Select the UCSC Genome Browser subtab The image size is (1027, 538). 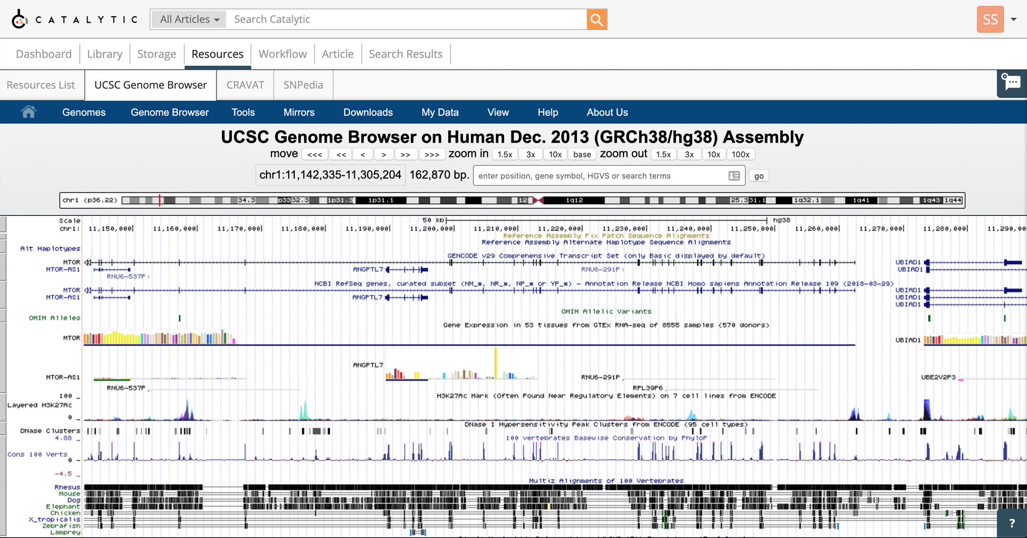[x=150, y=85]
